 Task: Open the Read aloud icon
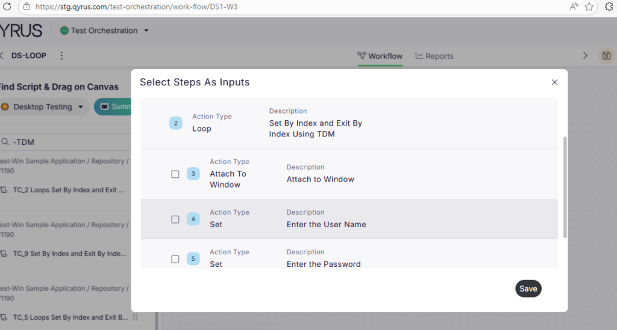(x=574, y=6)
